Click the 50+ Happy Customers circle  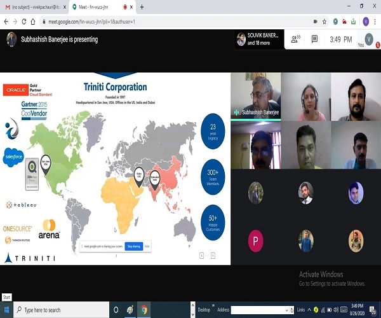pos(213,223)
